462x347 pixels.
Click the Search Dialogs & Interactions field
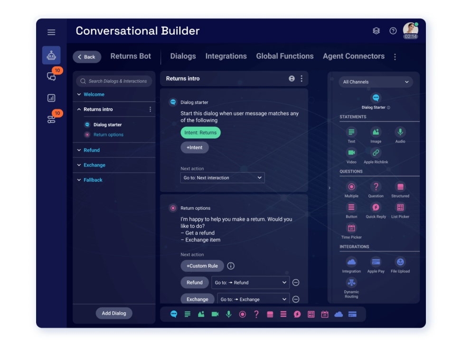tap(113, 81)
